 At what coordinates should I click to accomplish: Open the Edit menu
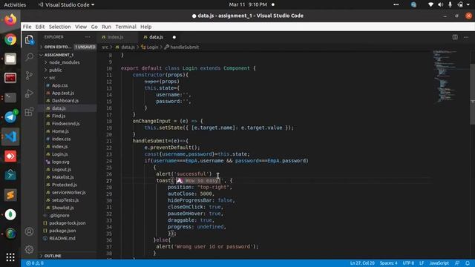pyautogui.click(x=39, y=27)
